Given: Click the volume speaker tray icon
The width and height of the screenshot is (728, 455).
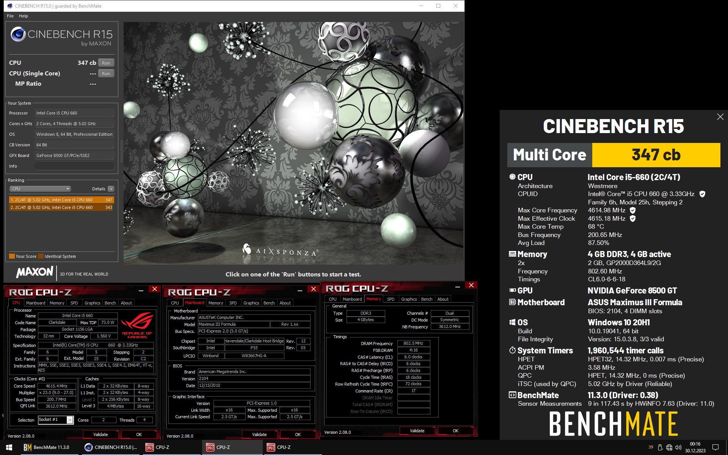Looking at the screenshot, I should click(x=678, y=447).
